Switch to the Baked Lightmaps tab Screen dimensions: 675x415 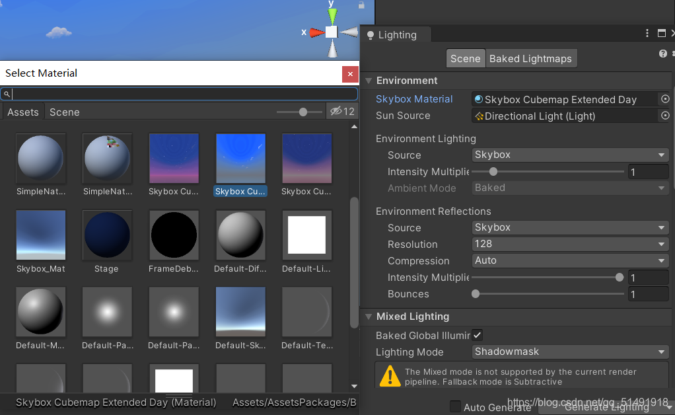point(531,58)
